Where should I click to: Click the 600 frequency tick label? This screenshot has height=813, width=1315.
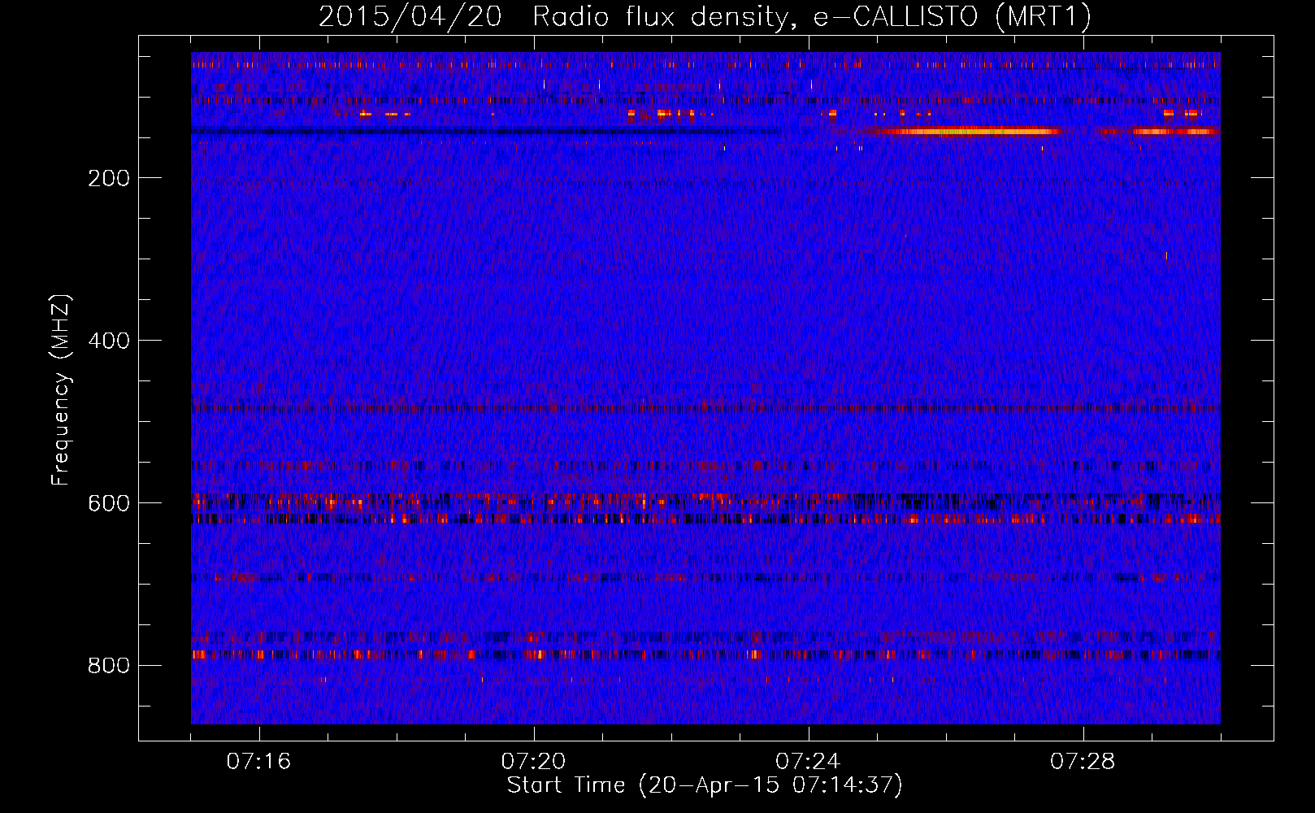pos(109,503)
